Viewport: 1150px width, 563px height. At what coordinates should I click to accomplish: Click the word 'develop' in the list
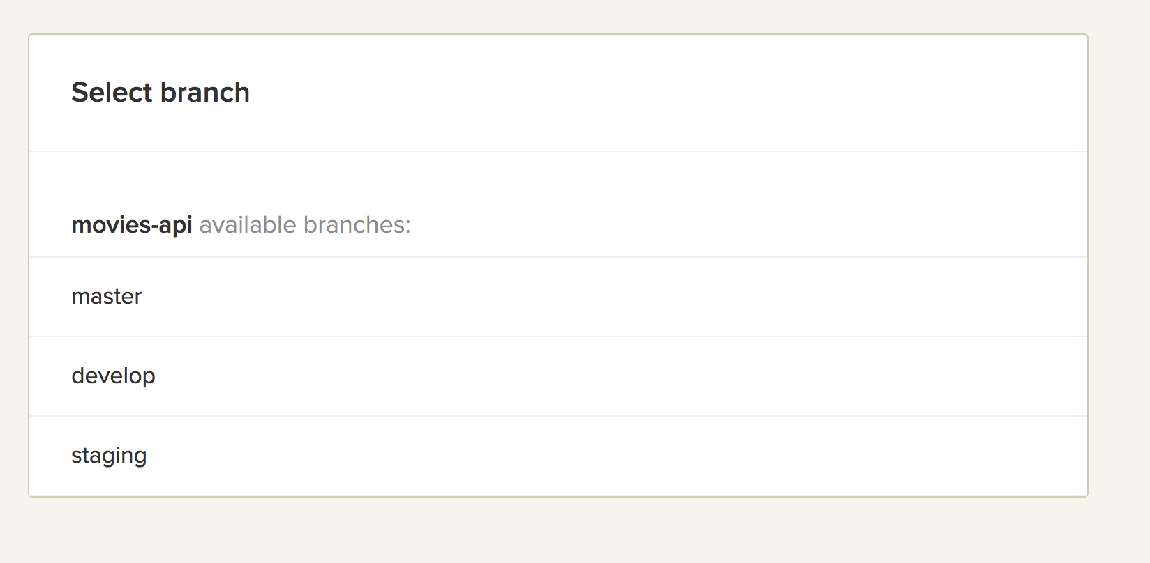pyautogui.click(x=113, y=376)
